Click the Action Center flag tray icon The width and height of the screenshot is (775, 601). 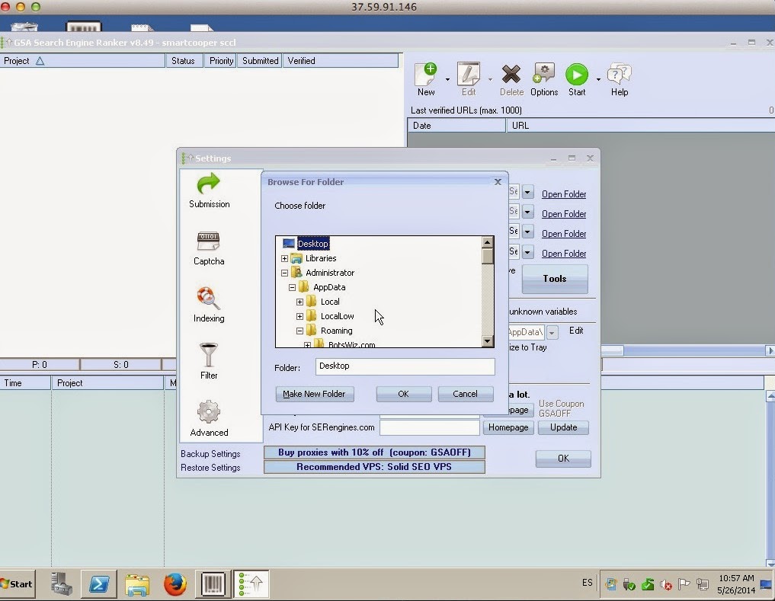(x=684, y=584)
